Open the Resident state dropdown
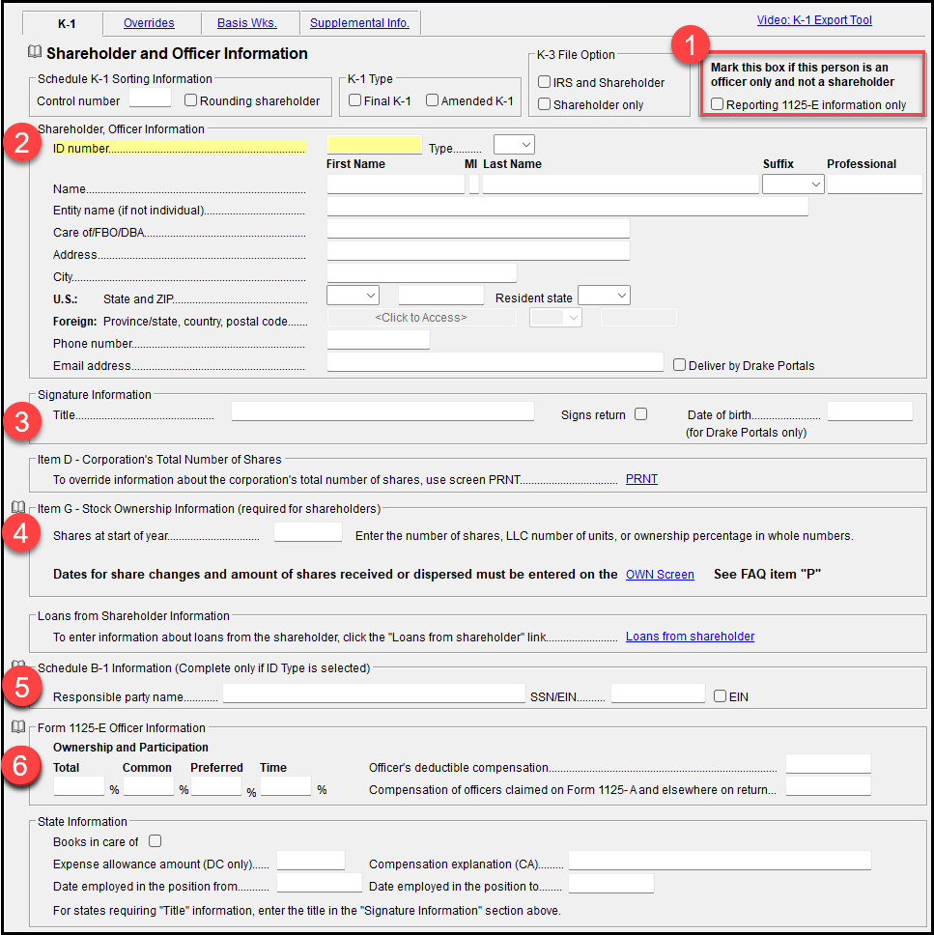This screenshot has height=935, width=934. (605, 296)
